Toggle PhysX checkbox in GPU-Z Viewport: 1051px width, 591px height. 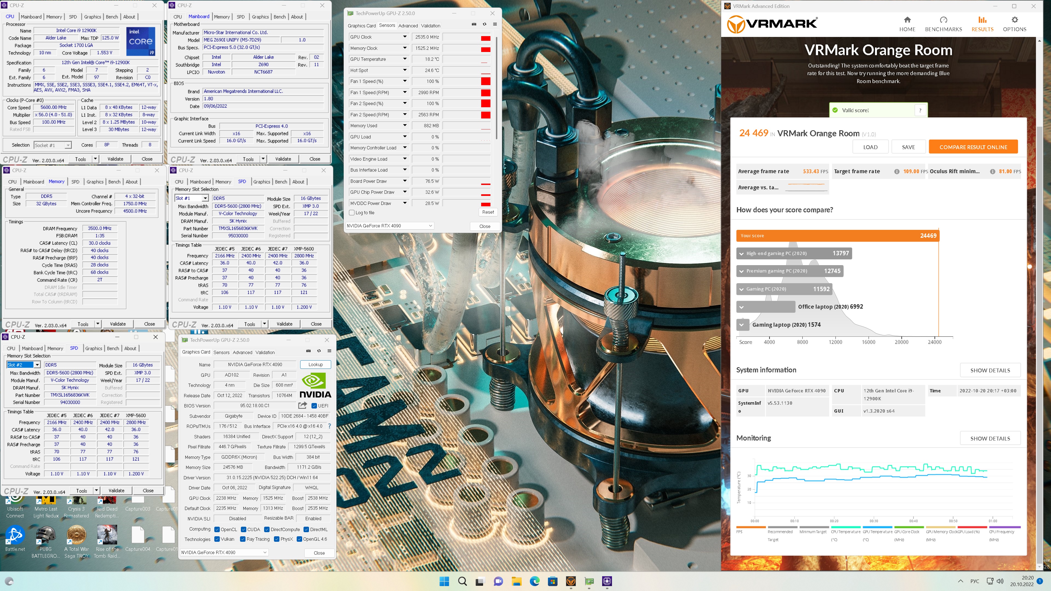(277, 539)
